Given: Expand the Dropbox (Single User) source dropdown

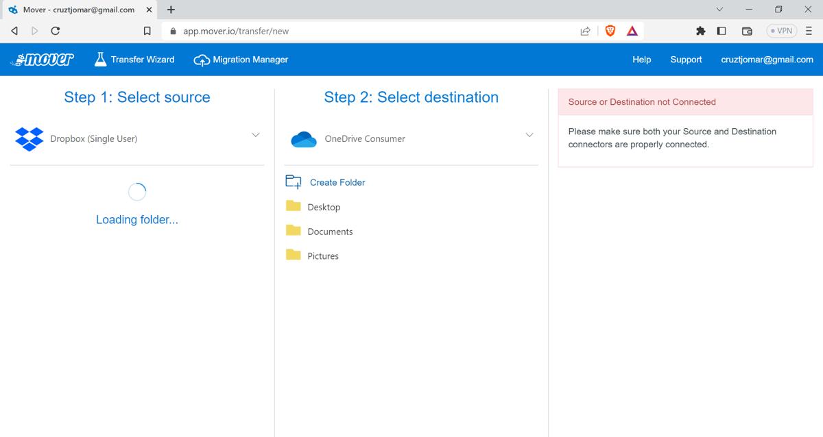Looking at the screenshot, I should (255, 135).
